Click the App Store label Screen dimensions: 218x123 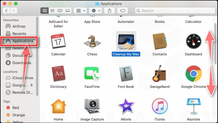coord(92,22)
